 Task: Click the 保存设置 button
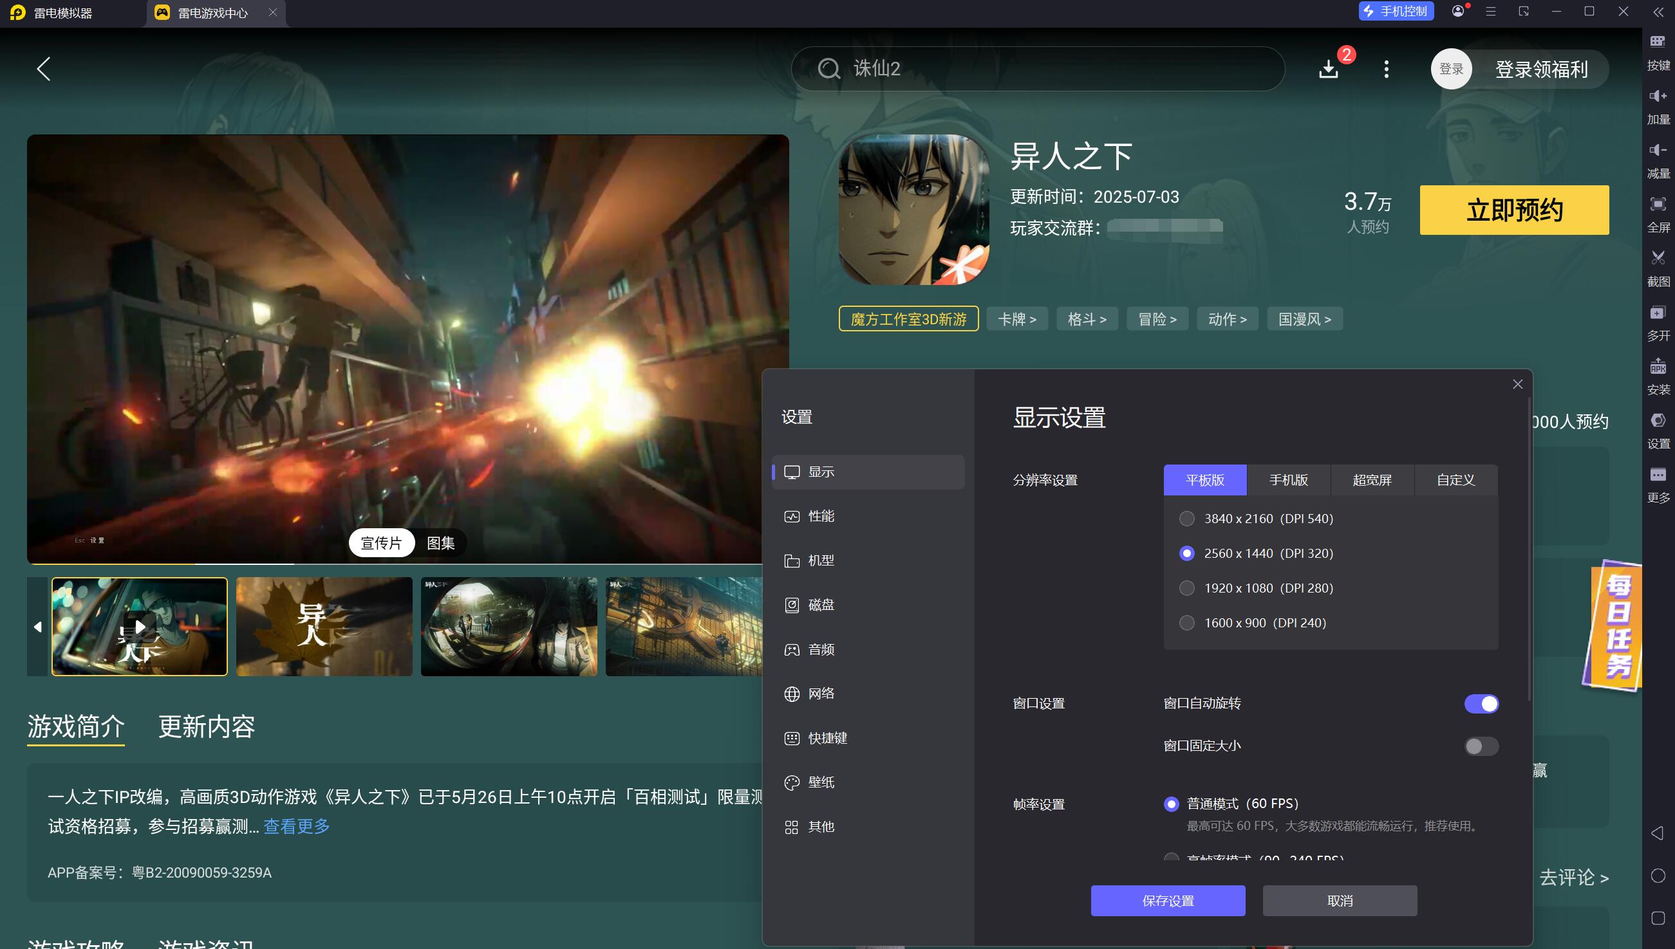click(x=1167, y=901)
